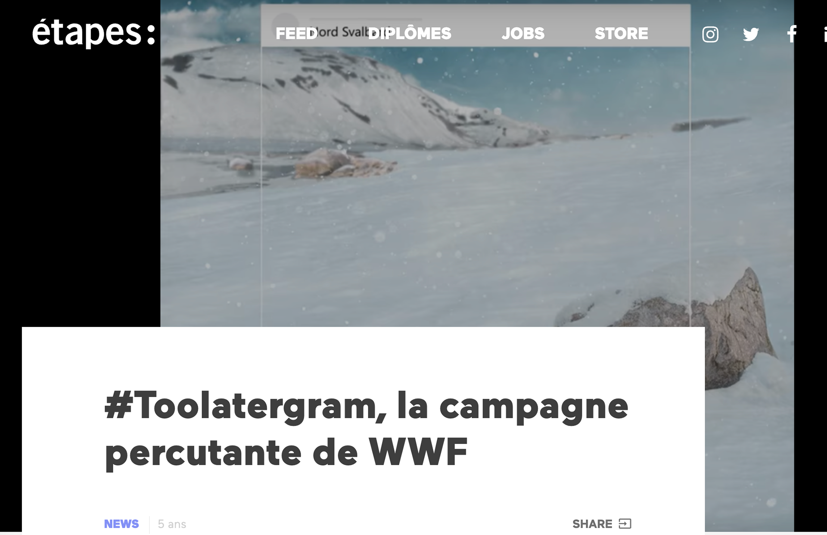
Task: Select the word WWF in the headline
Action: 418,452
